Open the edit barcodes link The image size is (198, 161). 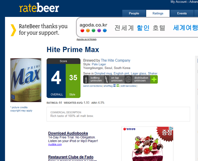pos(128,86)
